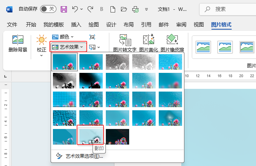Click the 14 mark on the horizontal ruler

click(x=209, y=76)
